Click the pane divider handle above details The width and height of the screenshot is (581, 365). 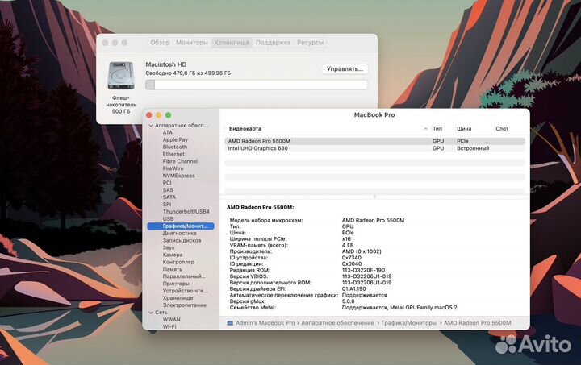(374, 197)
